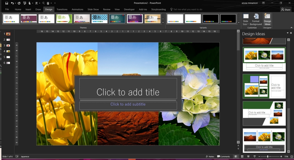Switch to Normal view icon
This screenshot has height=160, width=294.
pos(236,157)
